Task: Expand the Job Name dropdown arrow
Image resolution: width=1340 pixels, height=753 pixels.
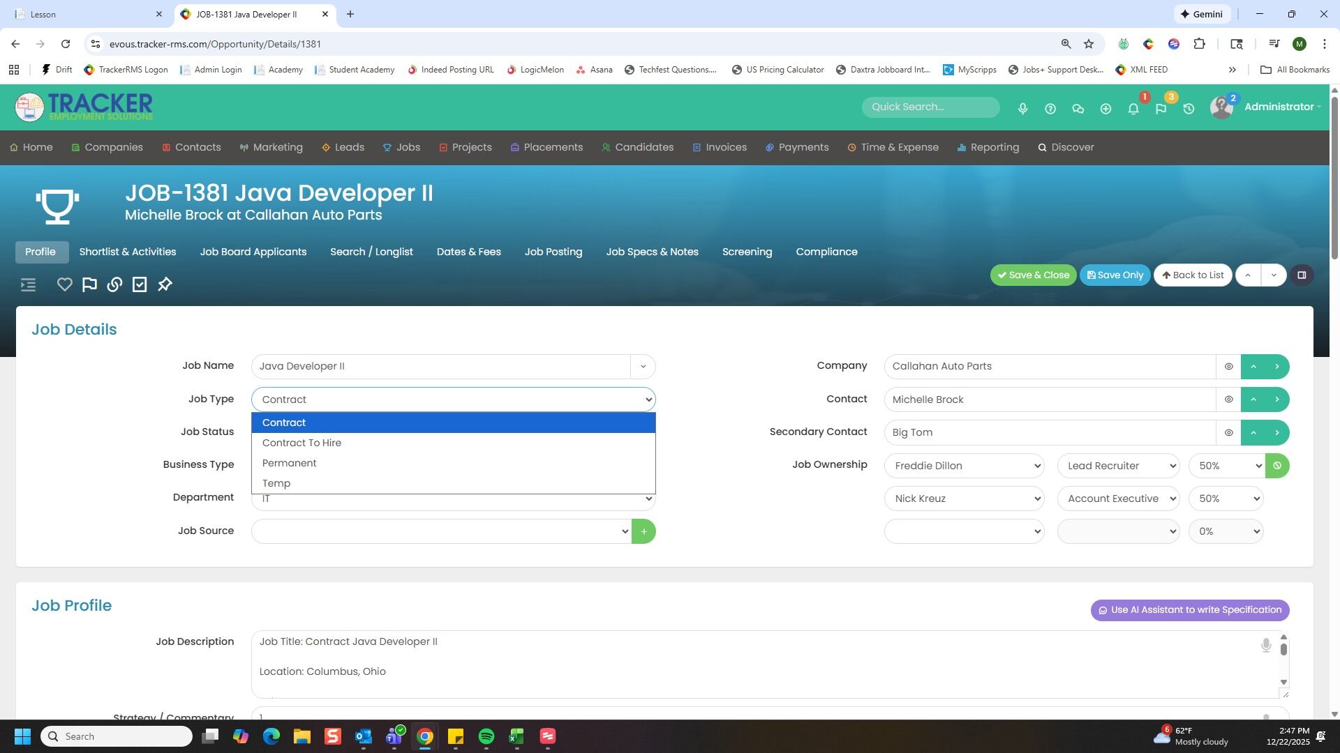Action: click(x=643, y=367)
